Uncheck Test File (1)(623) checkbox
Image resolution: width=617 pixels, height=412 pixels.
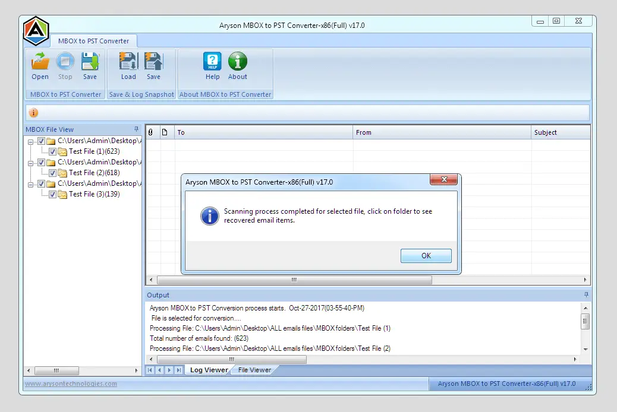click(52, 151)
